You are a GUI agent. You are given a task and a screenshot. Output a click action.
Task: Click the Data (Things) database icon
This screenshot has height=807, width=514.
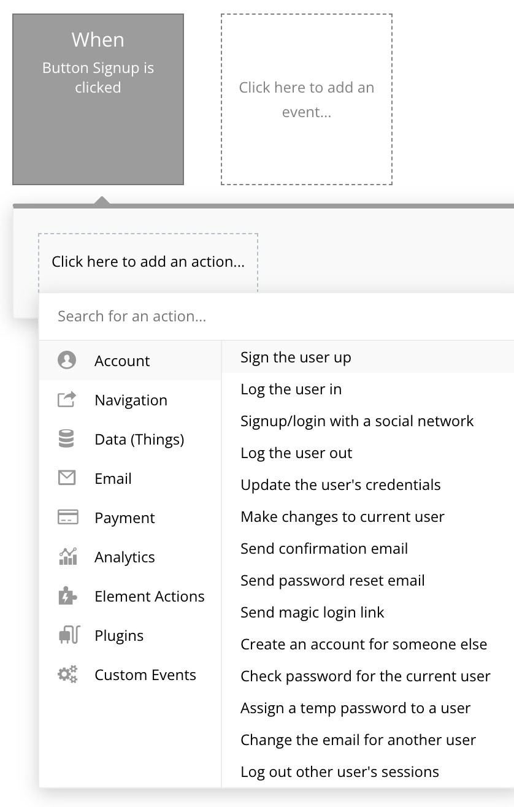pos(66,438)
